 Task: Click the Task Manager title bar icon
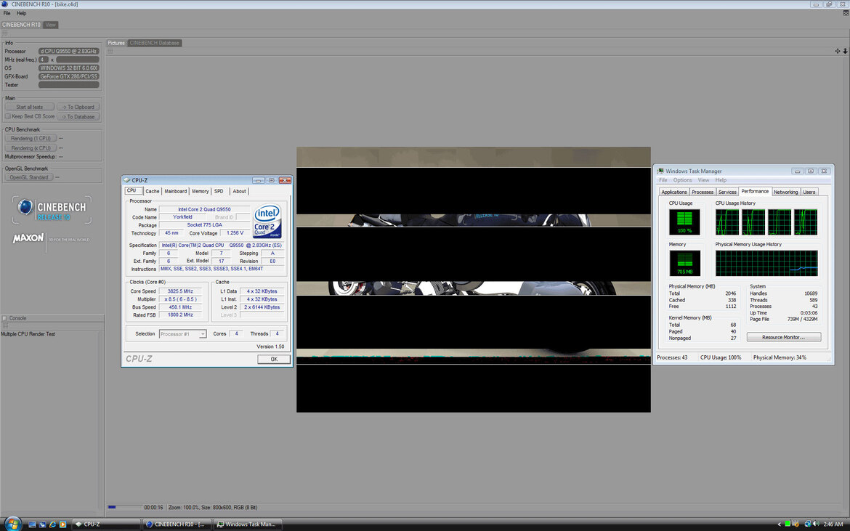pyautogui.click(x=661, y=171)
